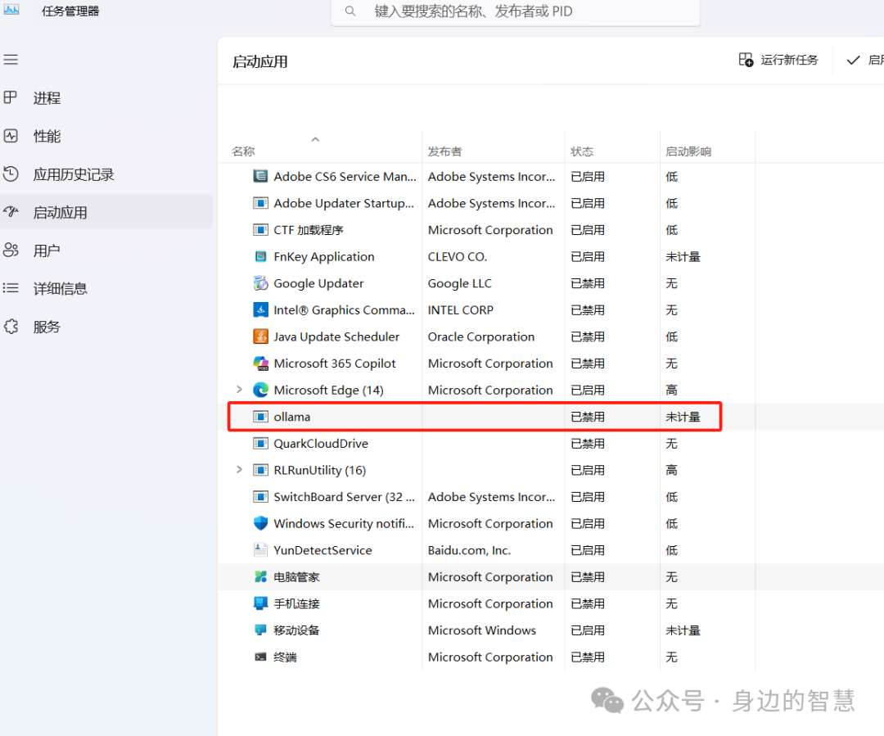The width and height of the screenshot is (884, 736).
Task: Click the 电脑管家 icon
Action: [260, 577]
